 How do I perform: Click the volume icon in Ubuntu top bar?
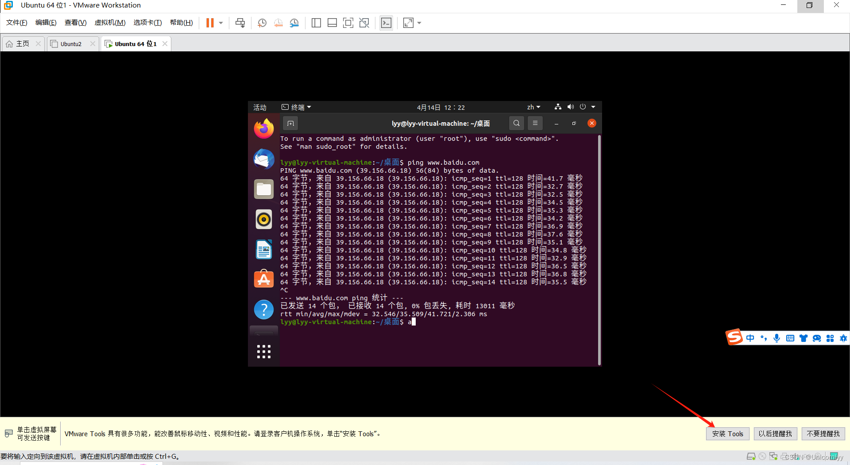coord(571,107)
